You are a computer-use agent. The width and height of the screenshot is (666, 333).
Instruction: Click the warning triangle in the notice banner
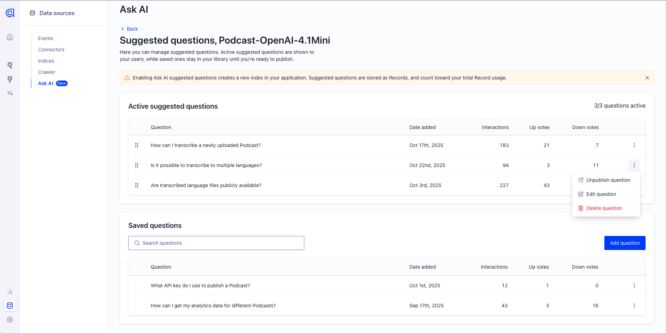127,78
